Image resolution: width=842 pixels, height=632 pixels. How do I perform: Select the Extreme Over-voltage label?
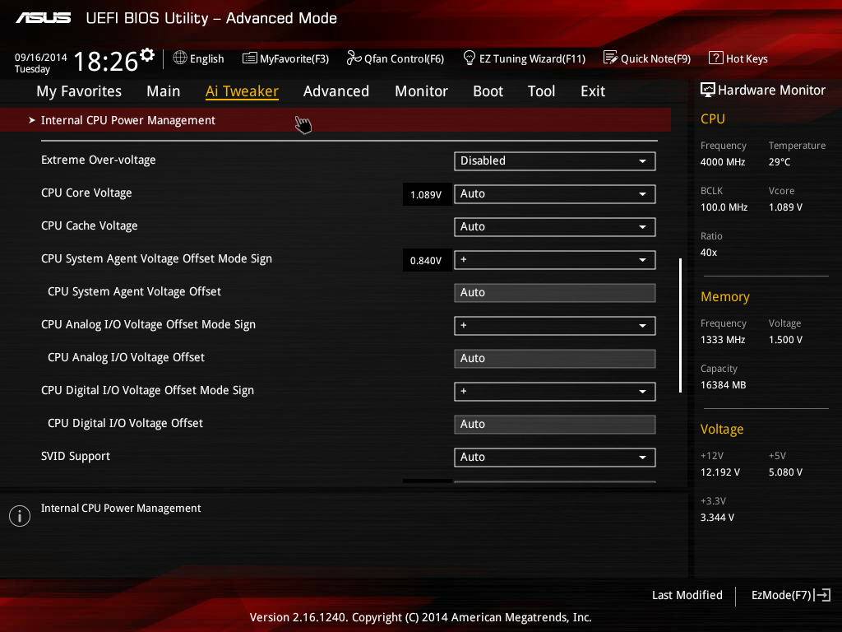coord(99,160)
